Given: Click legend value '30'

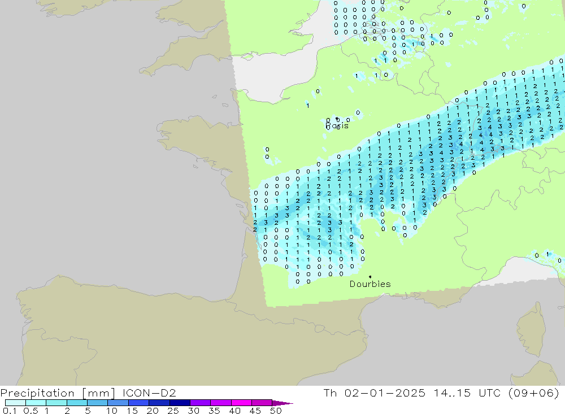Looking at the screenshot, I should pos(193,411).
